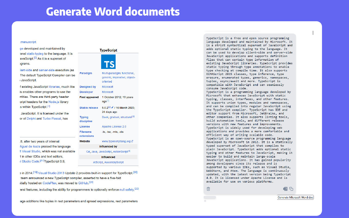349x218 pixels.
Task: Click the TypeScript infobox title
Action: click(108, 50)
